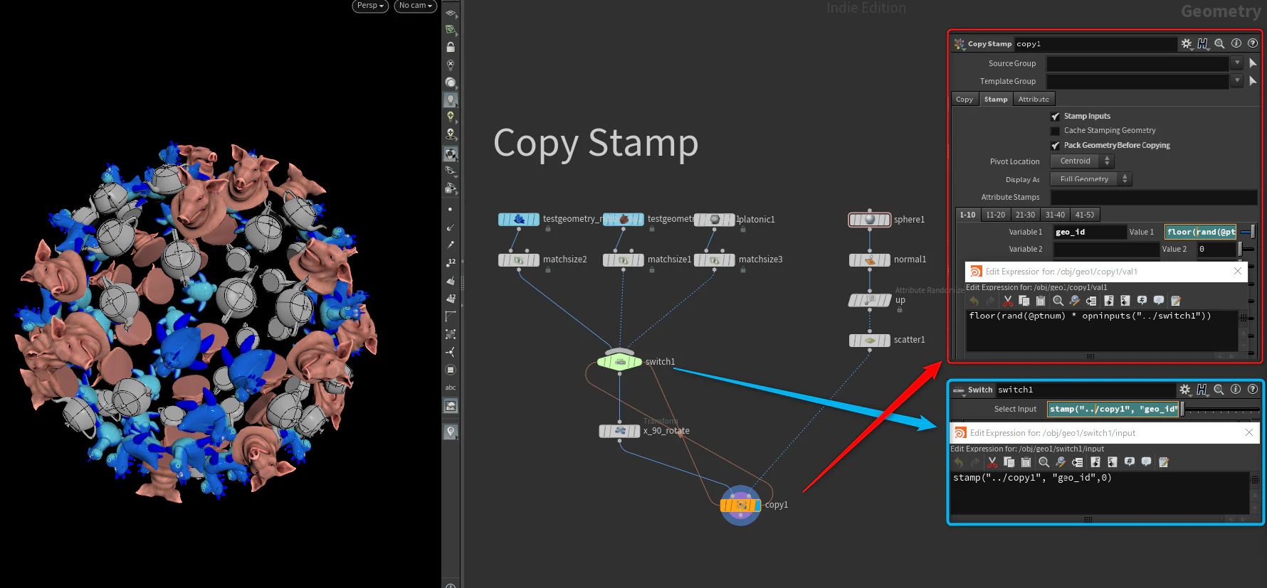1267x588 pixels.
Task: Close the switch1/input expression editor
Action: pyautogui.click(x=1249, y=432)
